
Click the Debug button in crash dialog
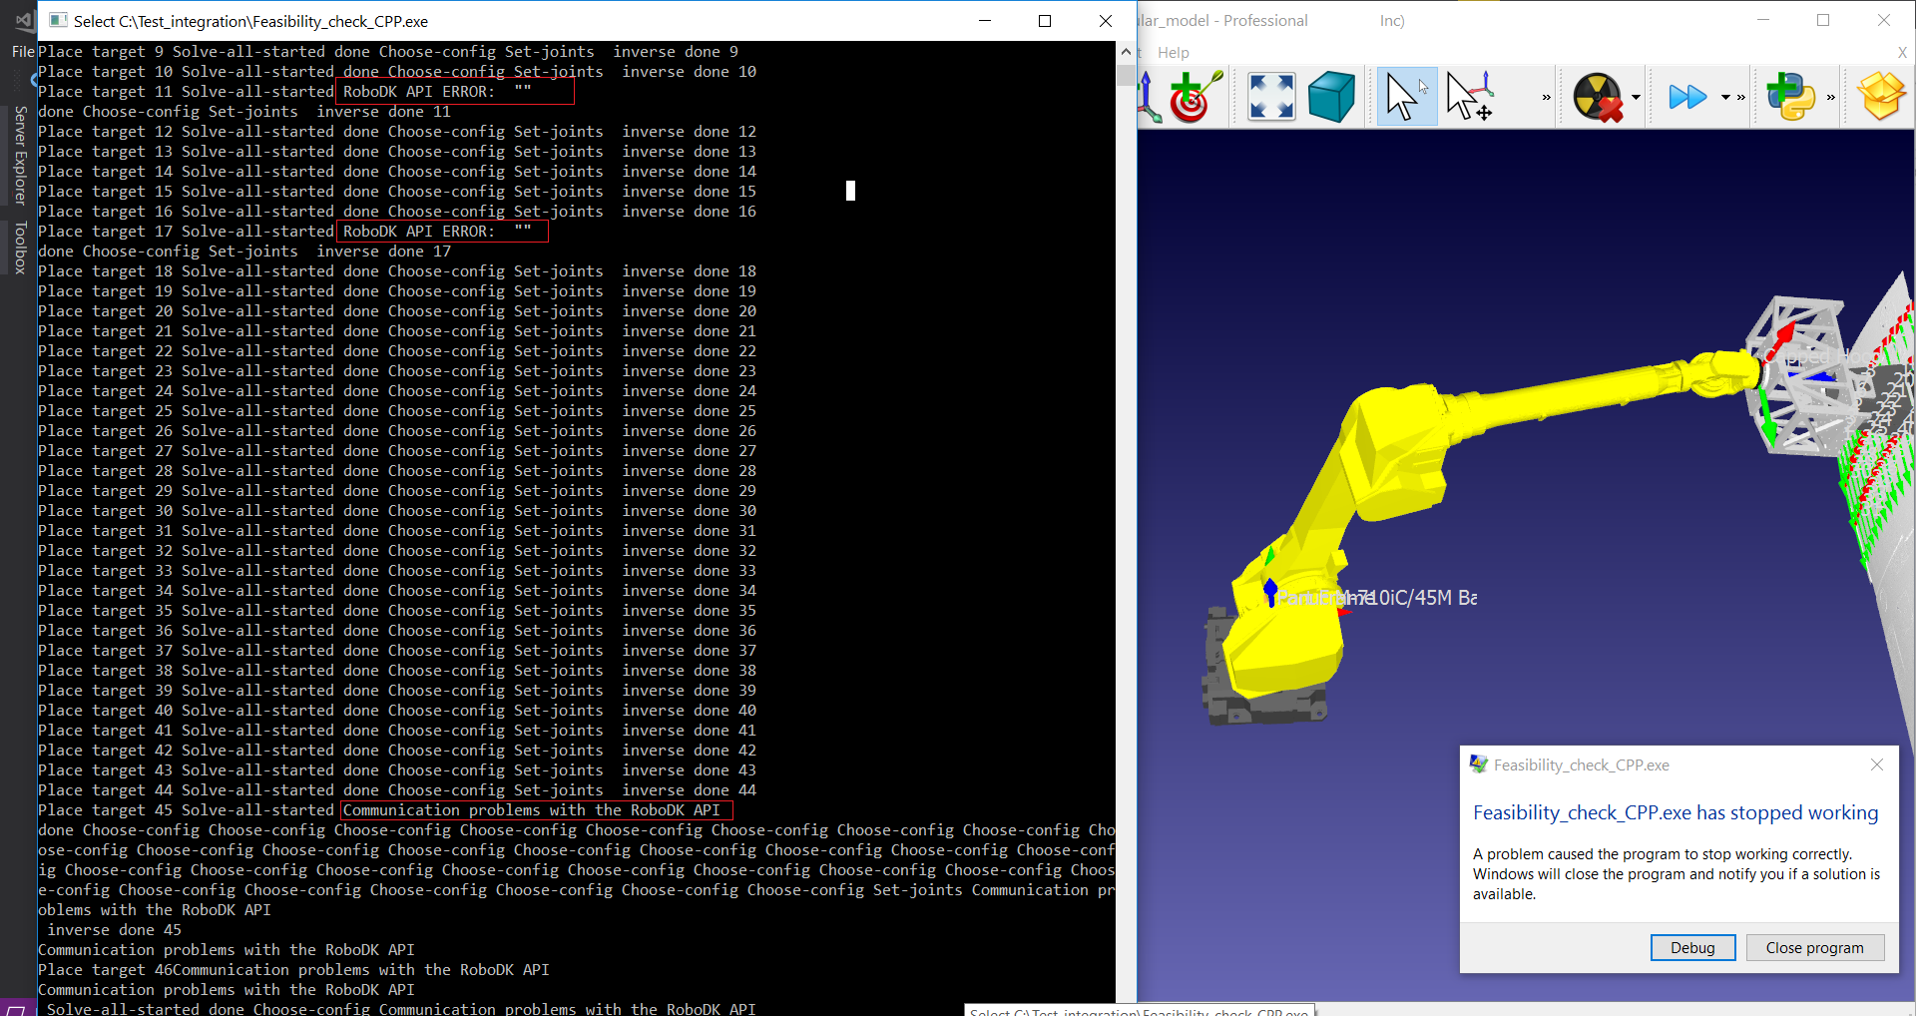(1692, 947)
